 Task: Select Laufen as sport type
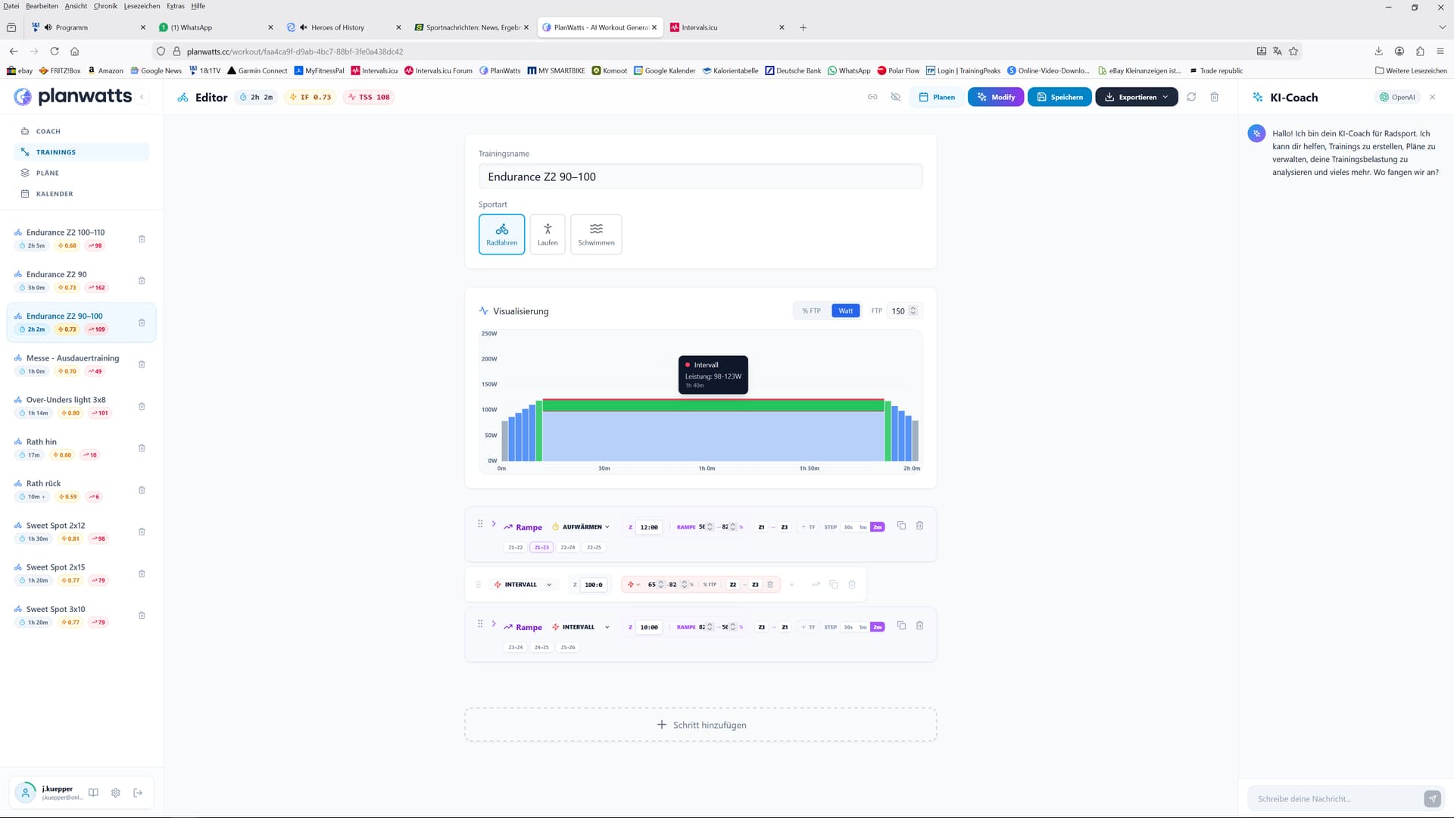click(548, 234)
